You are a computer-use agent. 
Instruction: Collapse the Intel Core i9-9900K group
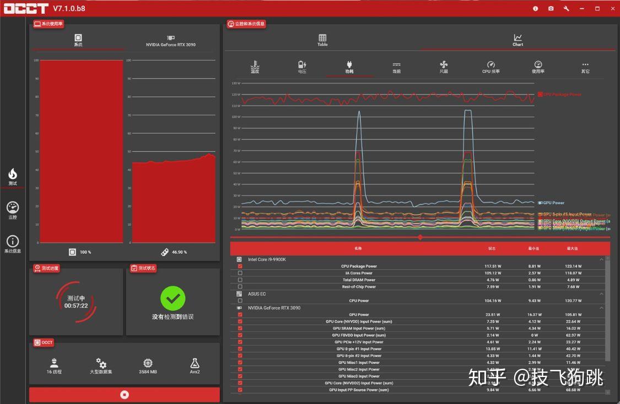coord(601,259)
